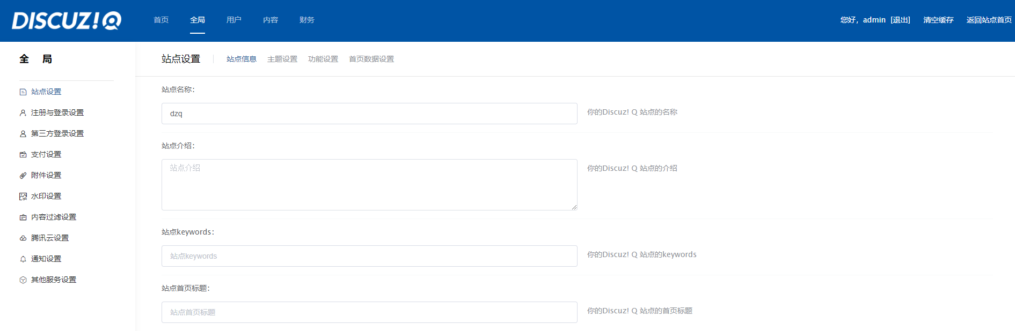
Task: Click the [退出] logout link
Action: point(900,20)
